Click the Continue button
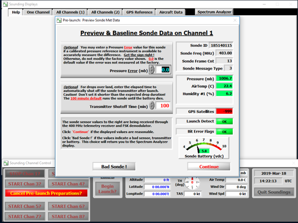The width and height of the screenshot is (298, 223). coord(209,166)
